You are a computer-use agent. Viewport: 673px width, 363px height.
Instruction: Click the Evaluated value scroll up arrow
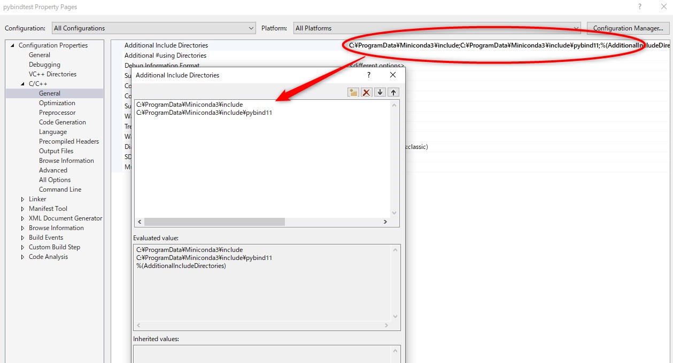click(x=396, y=250)
